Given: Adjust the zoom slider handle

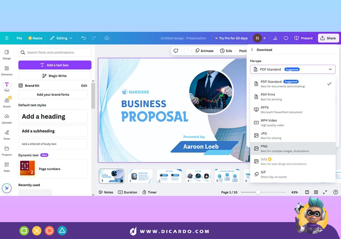Looking at the screenshot, I should coord(258,192).
